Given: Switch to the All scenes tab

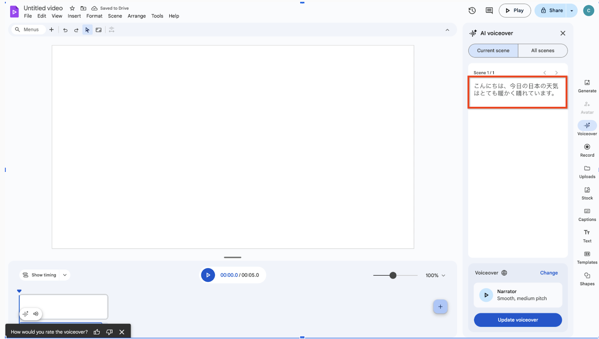Looking at the screenshot, I should click(542, 50).
